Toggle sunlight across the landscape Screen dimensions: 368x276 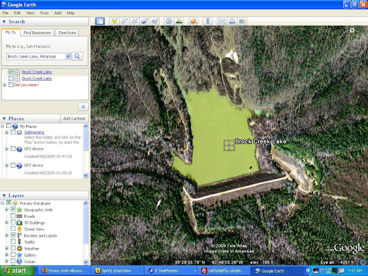[179, 21]
